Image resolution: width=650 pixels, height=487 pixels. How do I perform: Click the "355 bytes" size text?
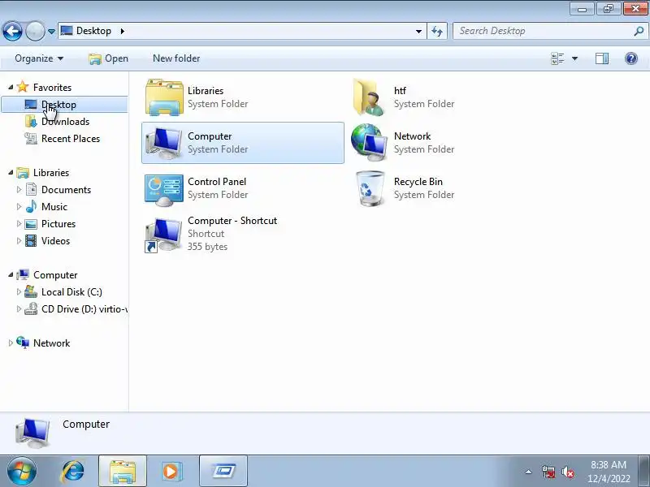tap(207, 247)
